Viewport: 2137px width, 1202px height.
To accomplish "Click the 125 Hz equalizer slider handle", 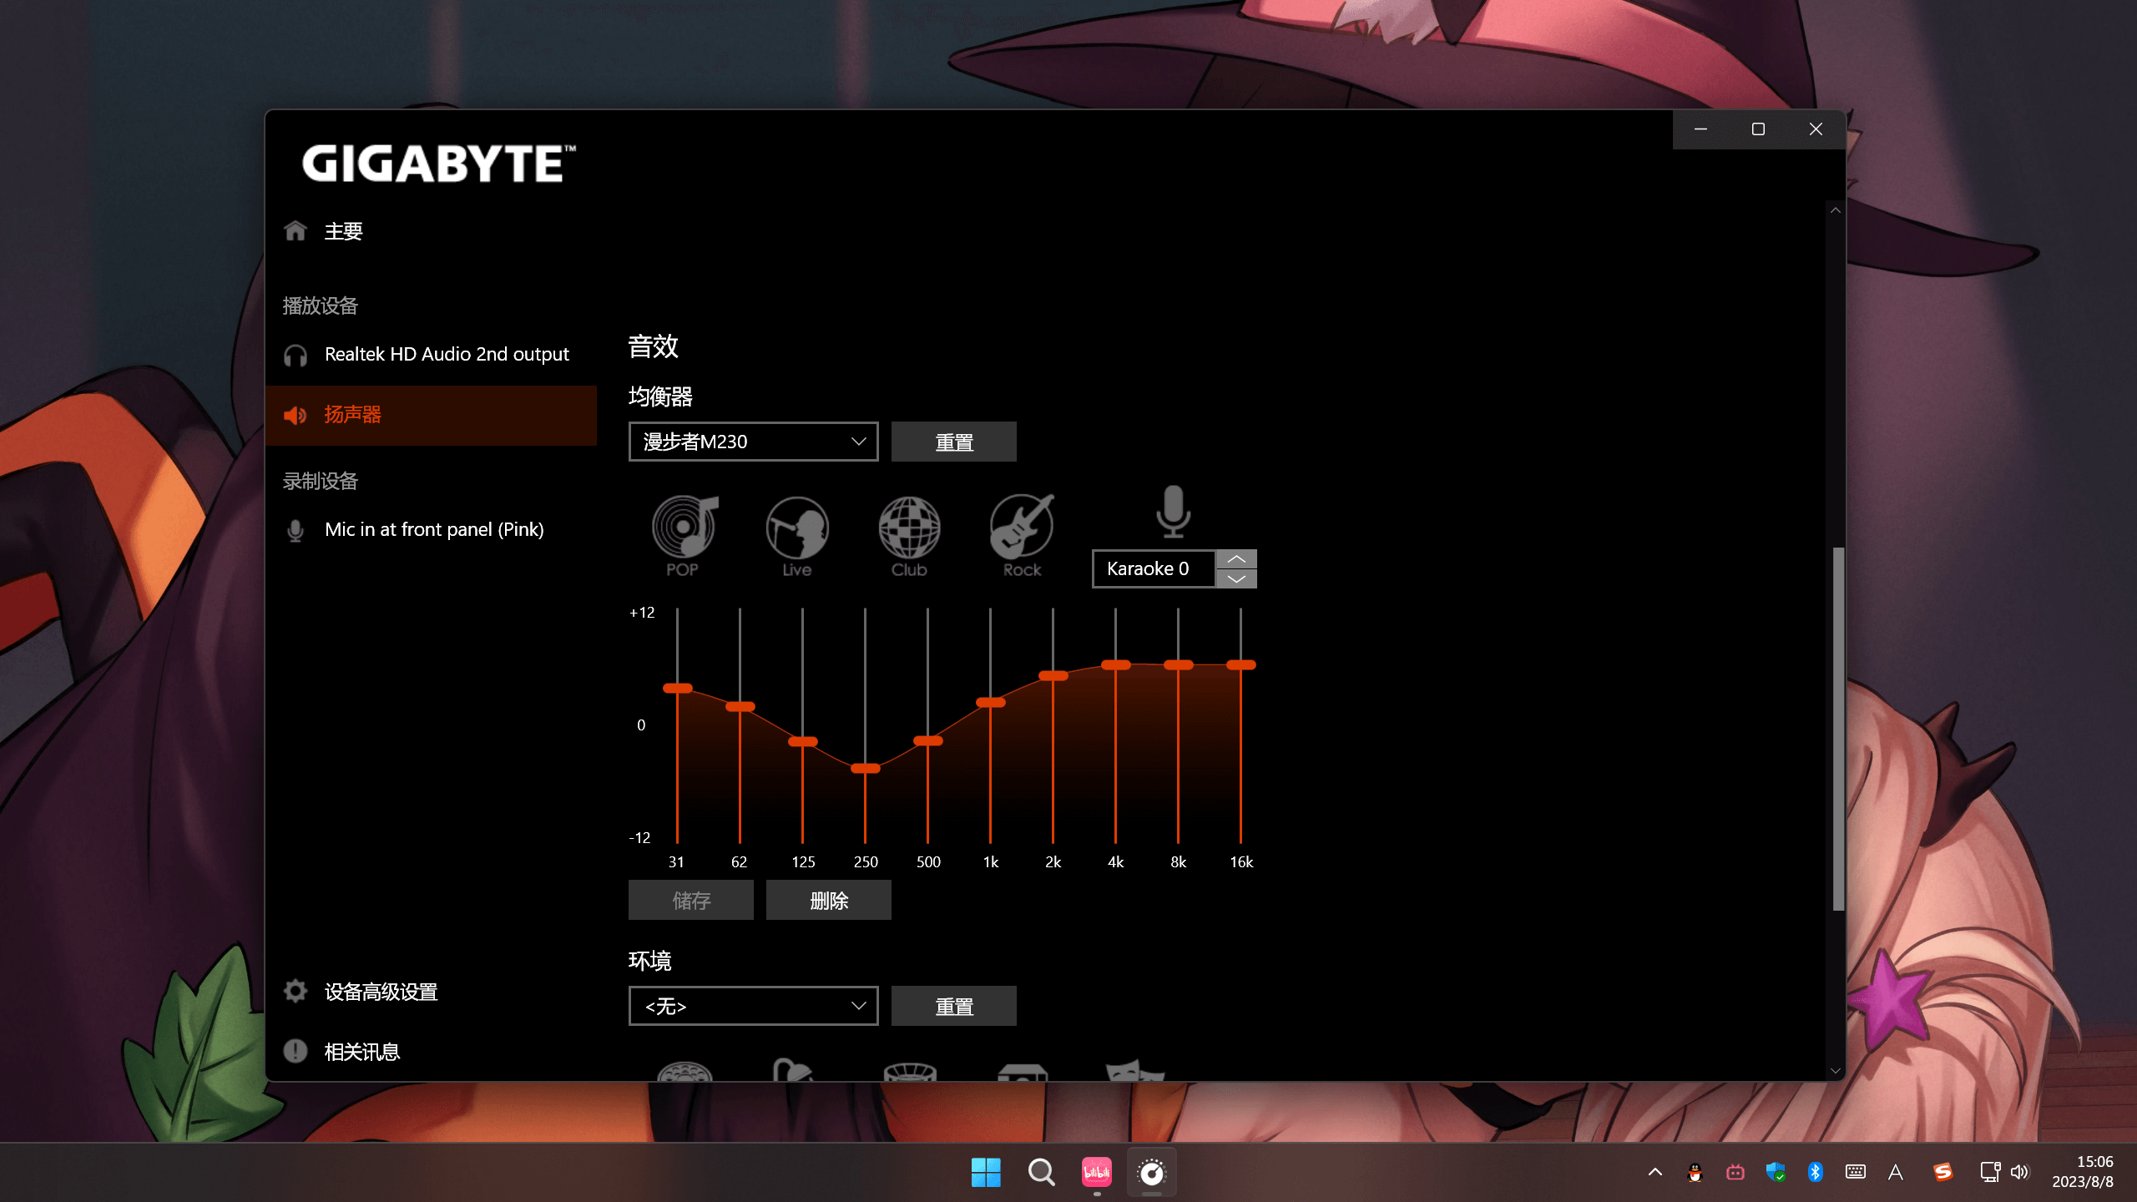I will (x=803, y=741).
